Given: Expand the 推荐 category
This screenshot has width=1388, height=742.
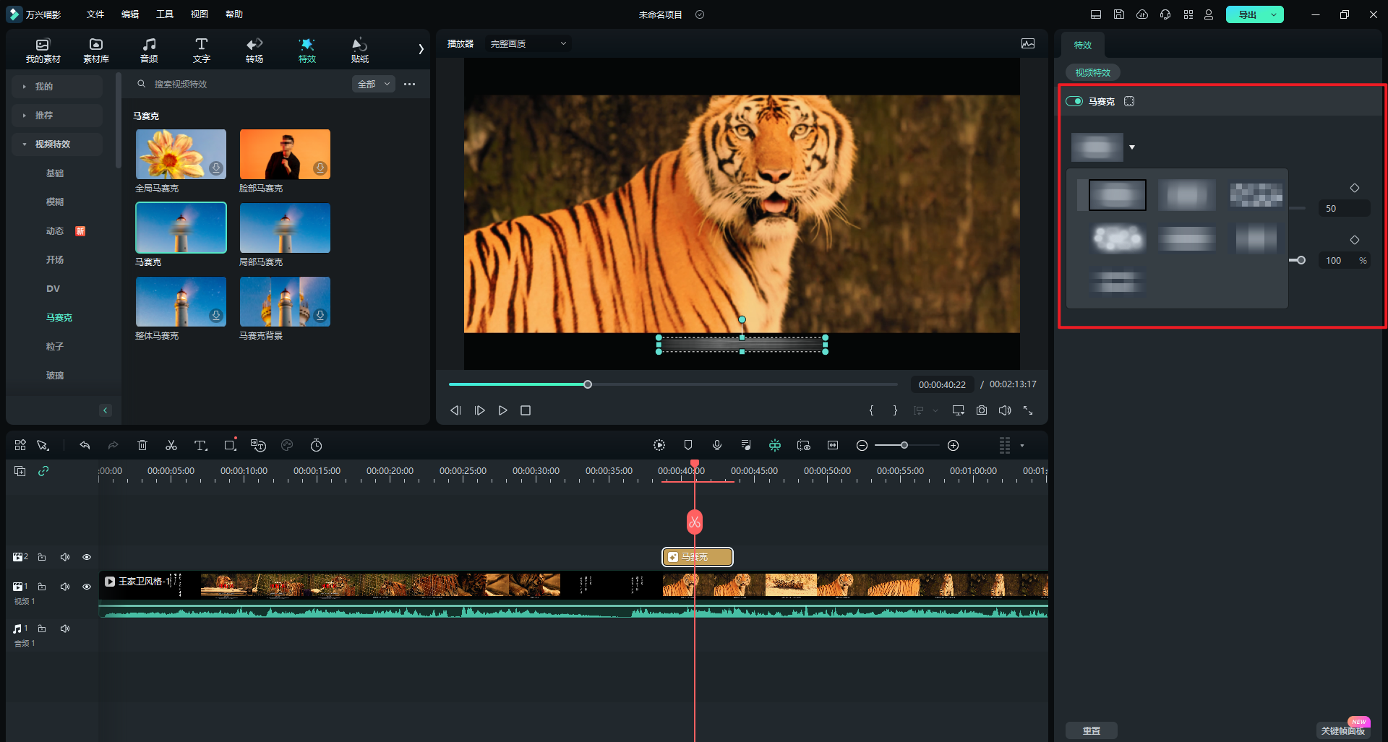Looking at the screenshot, I should [44, 116].
